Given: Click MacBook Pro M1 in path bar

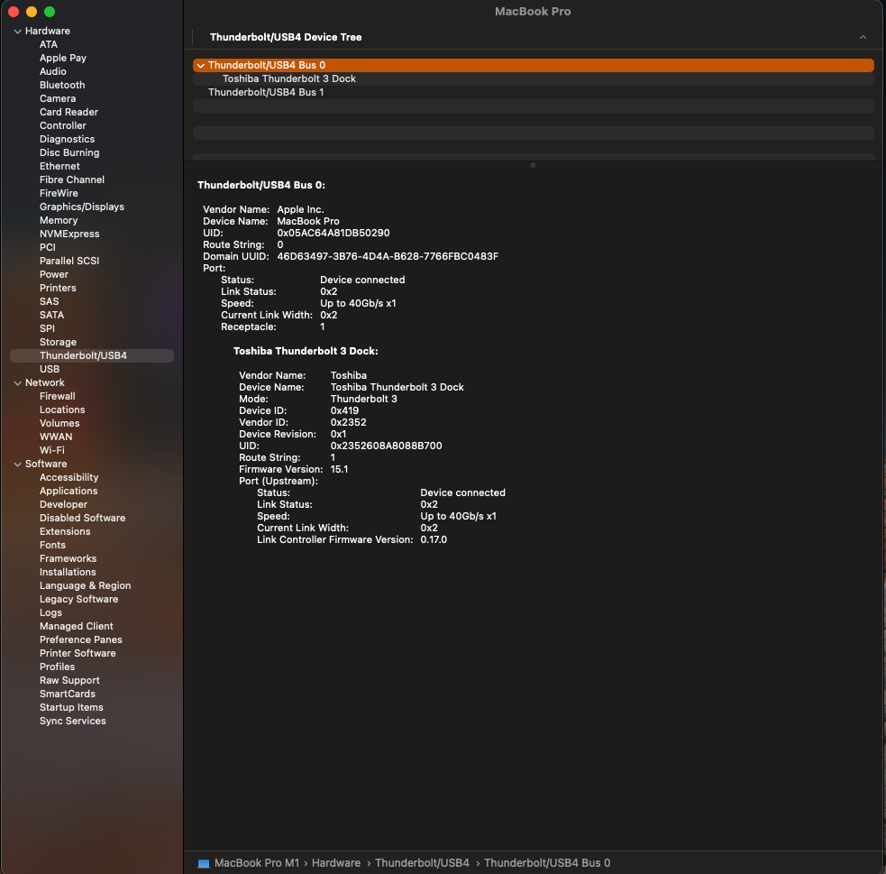Looking at the screenshot, I should (x=257, y=863).
